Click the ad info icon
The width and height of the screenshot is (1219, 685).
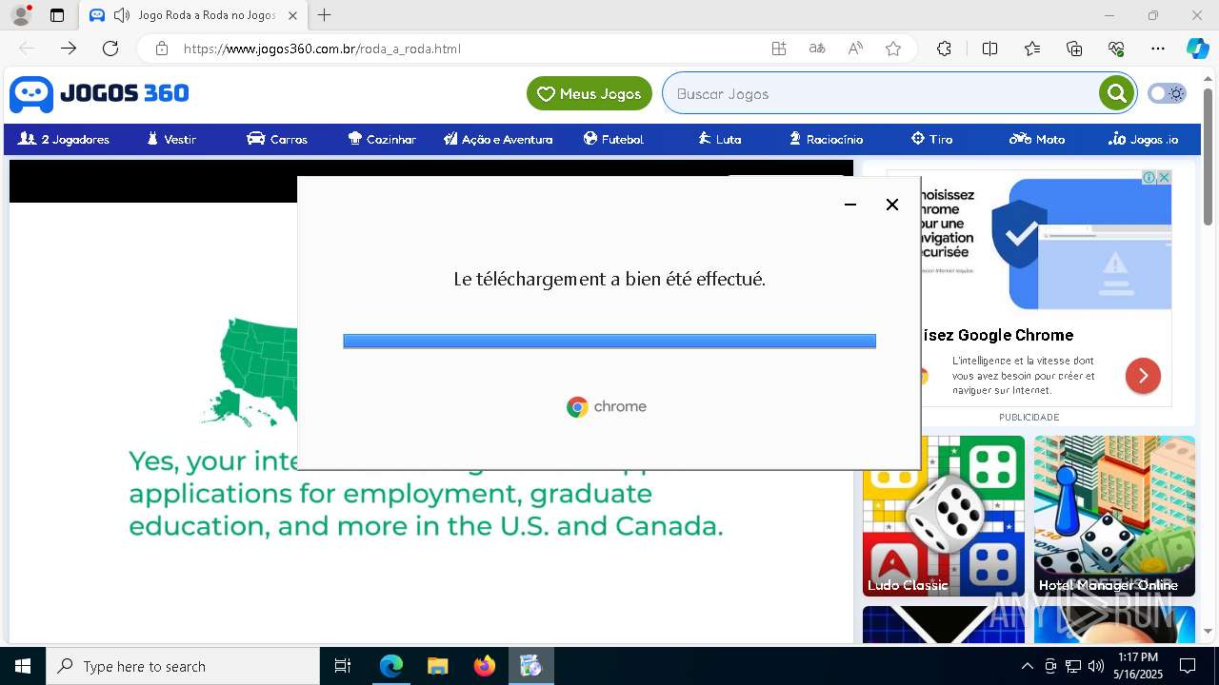[x=1149, y=178]
